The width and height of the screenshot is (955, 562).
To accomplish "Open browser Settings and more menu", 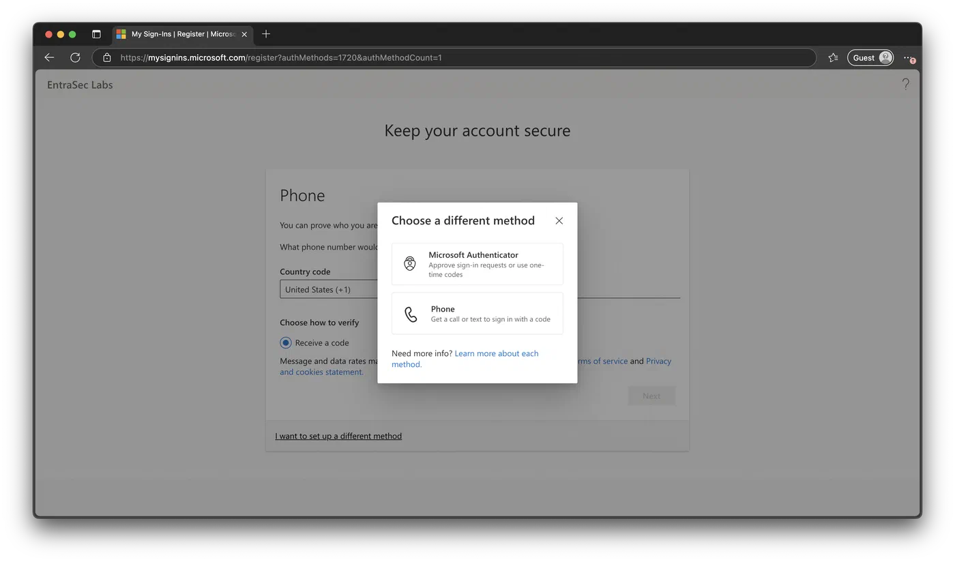I will point(909,58).
